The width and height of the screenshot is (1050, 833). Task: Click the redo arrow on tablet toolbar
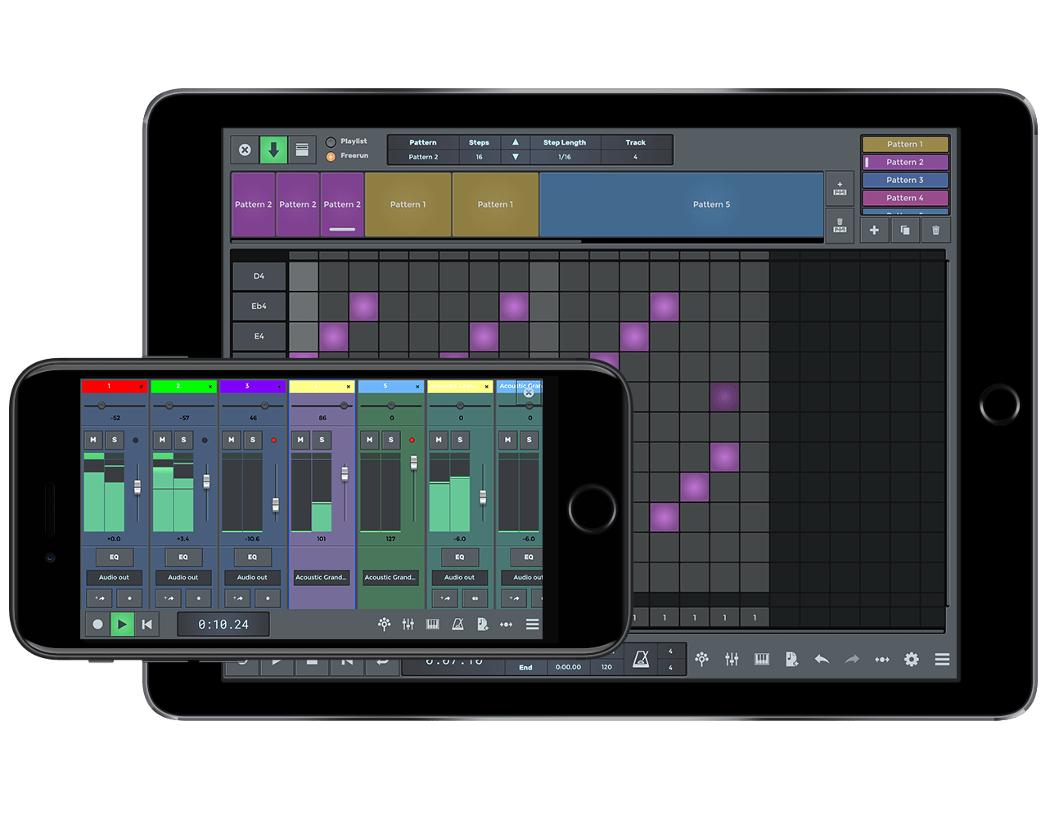pos(852,659)
